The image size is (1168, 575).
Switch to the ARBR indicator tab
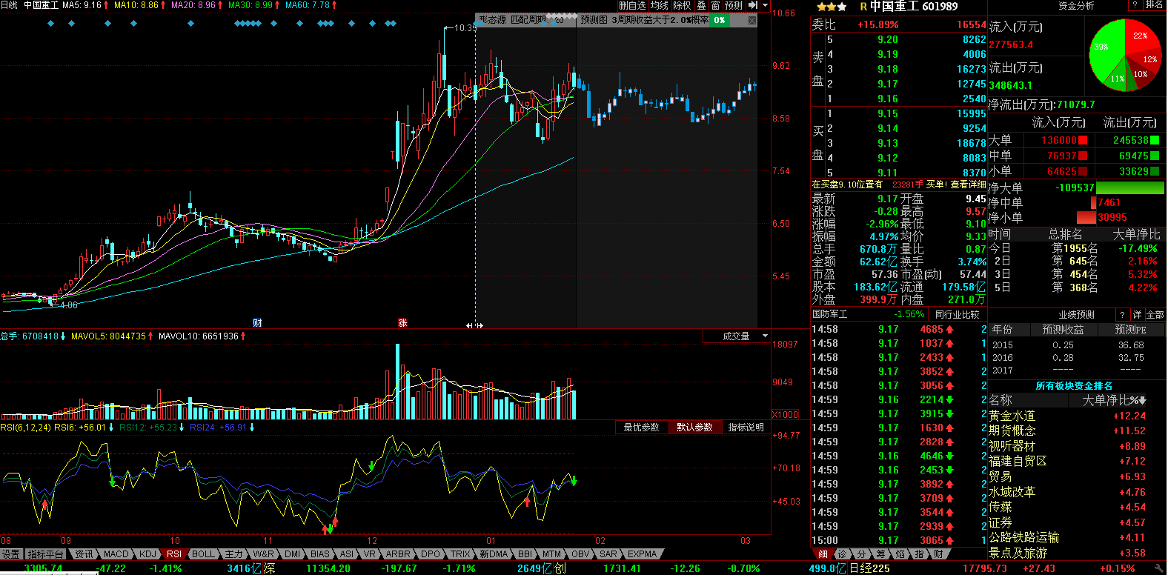pos(398,554)
